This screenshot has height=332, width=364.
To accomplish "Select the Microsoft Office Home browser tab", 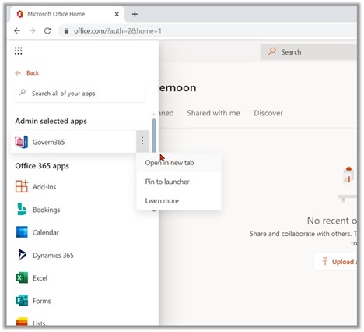I will (x=68, y=14).
